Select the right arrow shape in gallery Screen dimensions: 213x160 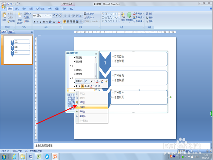[x=114, y=17]
